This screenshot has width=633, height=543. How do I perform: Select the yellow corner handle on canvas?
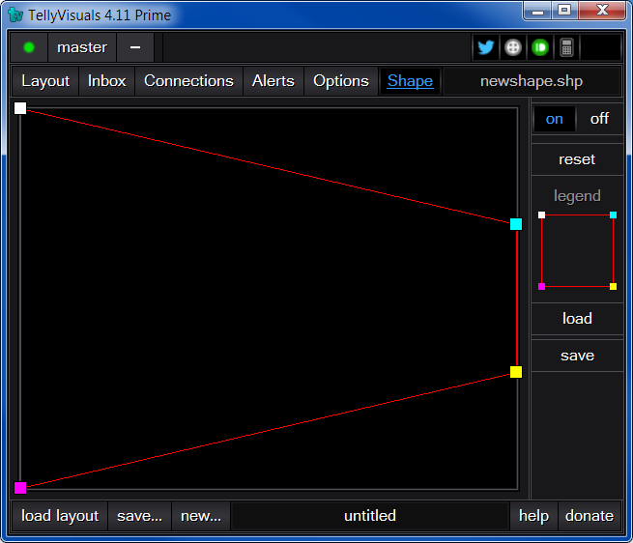click(516, 372)
